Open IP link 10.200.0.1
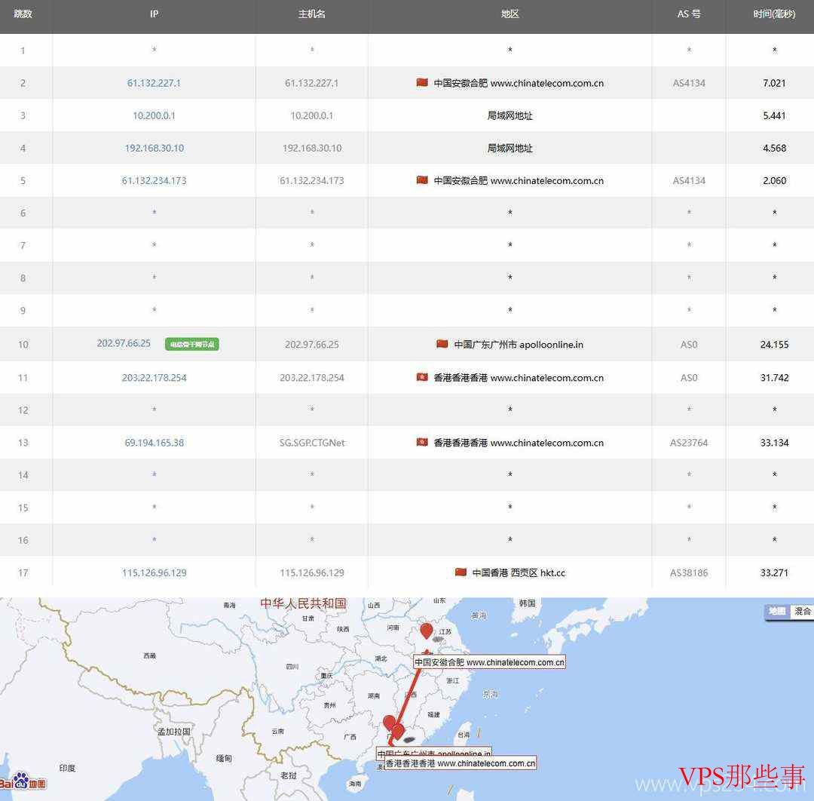The height and width of the screenshot is (801, 814). [x=154, y=115]
